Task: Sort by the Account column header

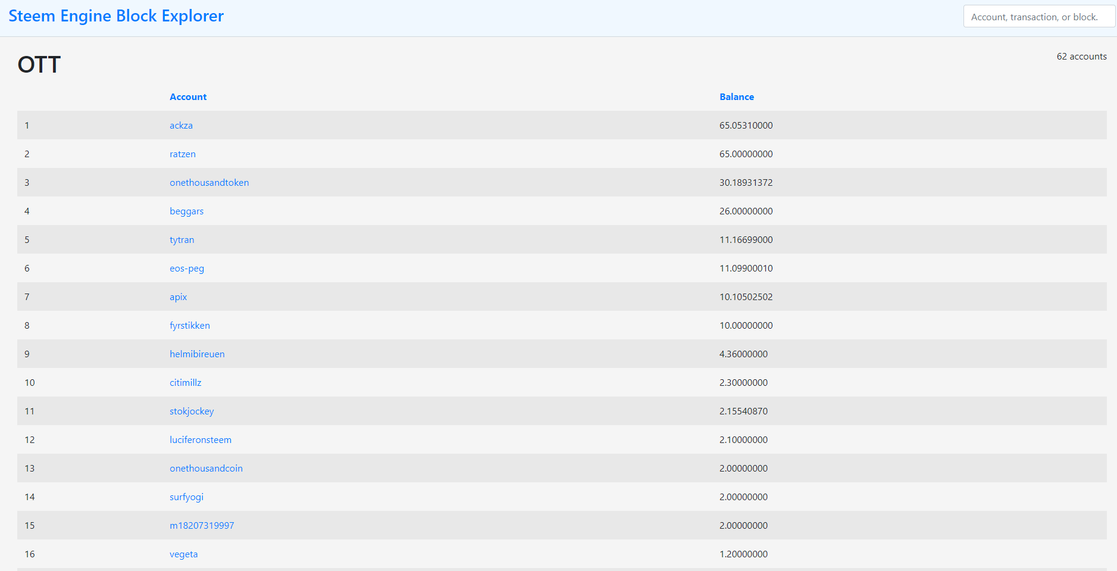Action: (188, 96)
